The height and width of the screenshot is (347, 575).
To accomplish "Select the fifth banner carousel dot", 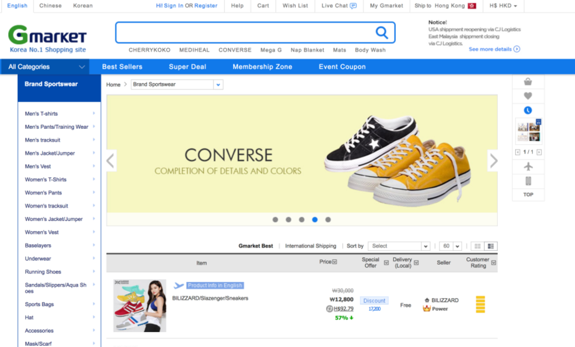I will [x=328, y=219].
